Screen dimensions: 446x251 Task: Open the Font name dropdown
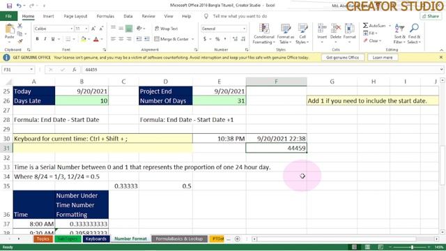(71, 29)
